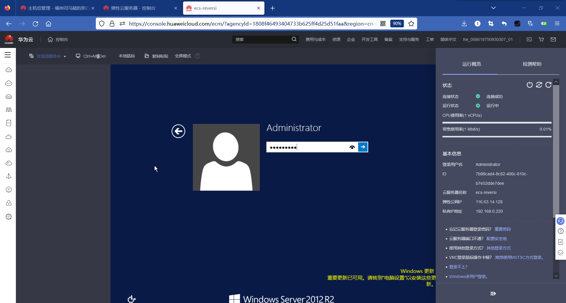Click the CPU usage progress bar
Image resolution: width=566 pixels, height=303 pixels.
(497, 123)
